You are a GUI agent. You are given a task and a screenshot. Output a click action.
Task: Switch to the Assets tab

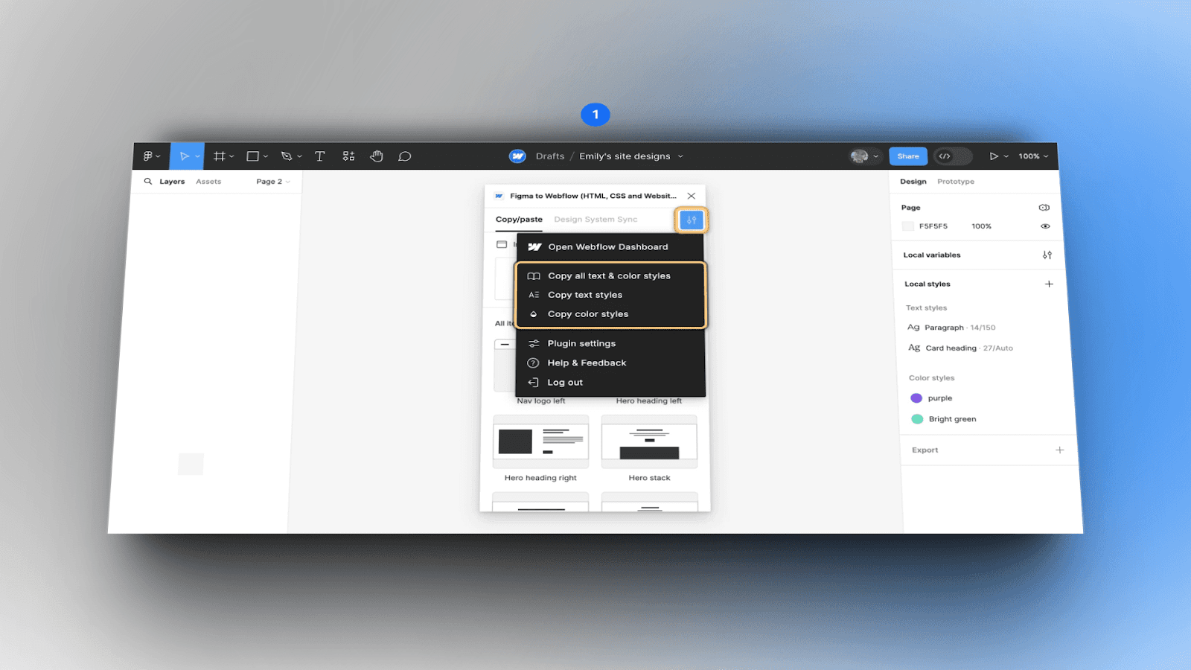(x=208, y=182)
